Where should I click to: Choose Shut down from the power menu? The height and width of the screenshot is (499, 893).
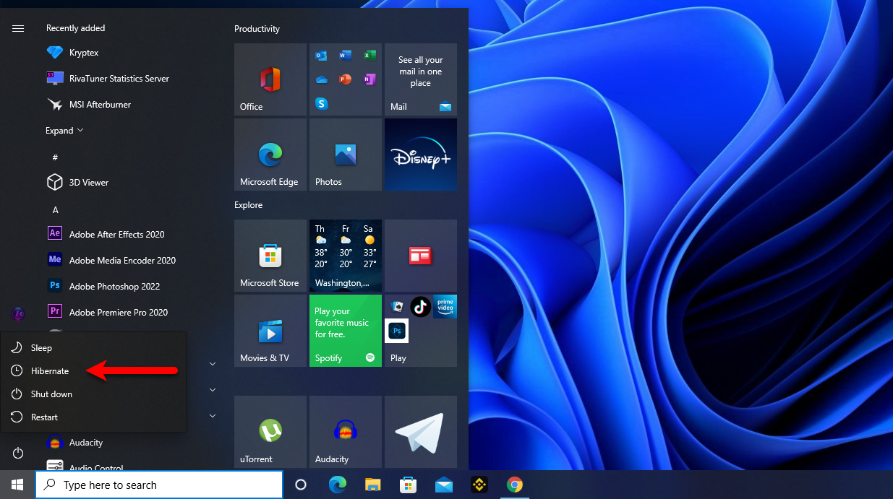point(93,394)
